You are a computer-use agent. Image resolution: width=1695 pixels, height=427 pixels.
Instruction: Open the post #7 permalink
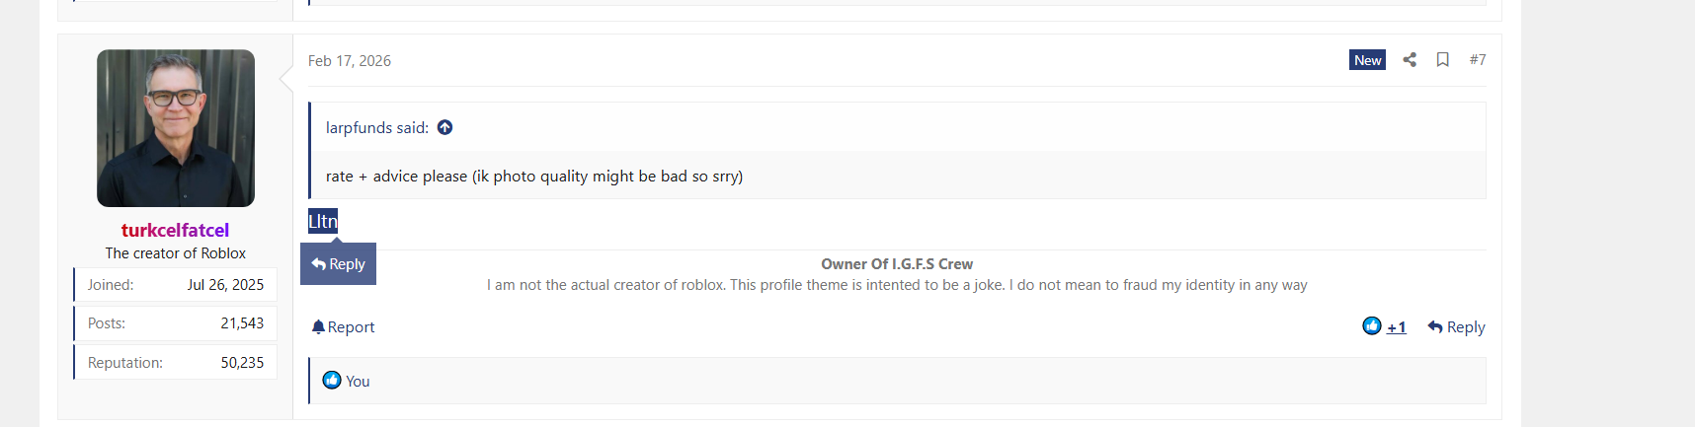point(1477,60)
